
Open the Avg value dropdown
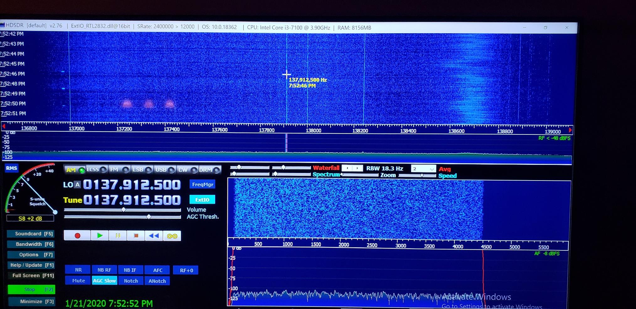point(423,169)
